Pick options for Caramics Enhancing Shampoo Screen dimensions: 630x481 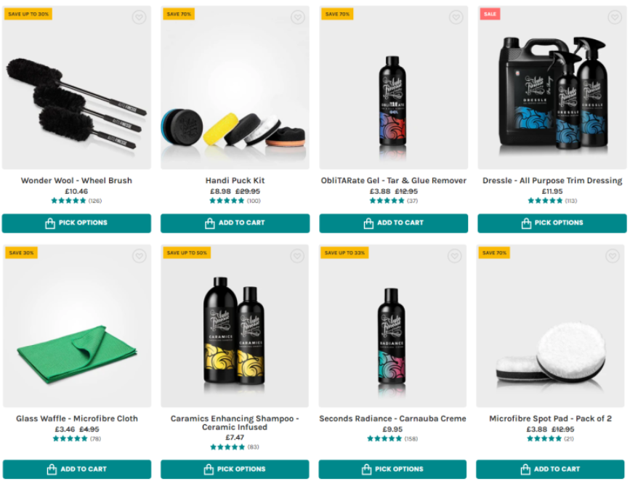click(235, 469)
